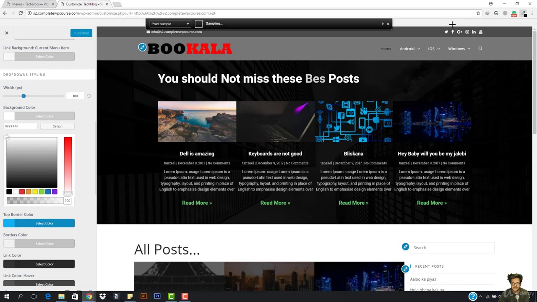
Task: Open the Link Color selector below Borders Color
Action: (39, 264)
